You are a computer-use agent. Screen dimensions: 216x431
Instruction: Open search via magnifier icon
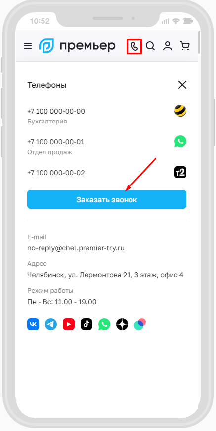[x=150, y=46]
